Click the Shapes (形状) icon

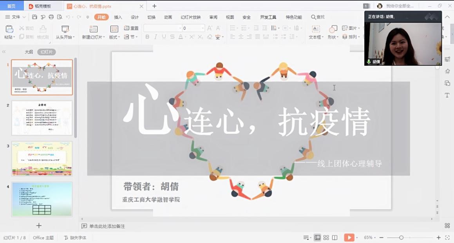(333, 29)
